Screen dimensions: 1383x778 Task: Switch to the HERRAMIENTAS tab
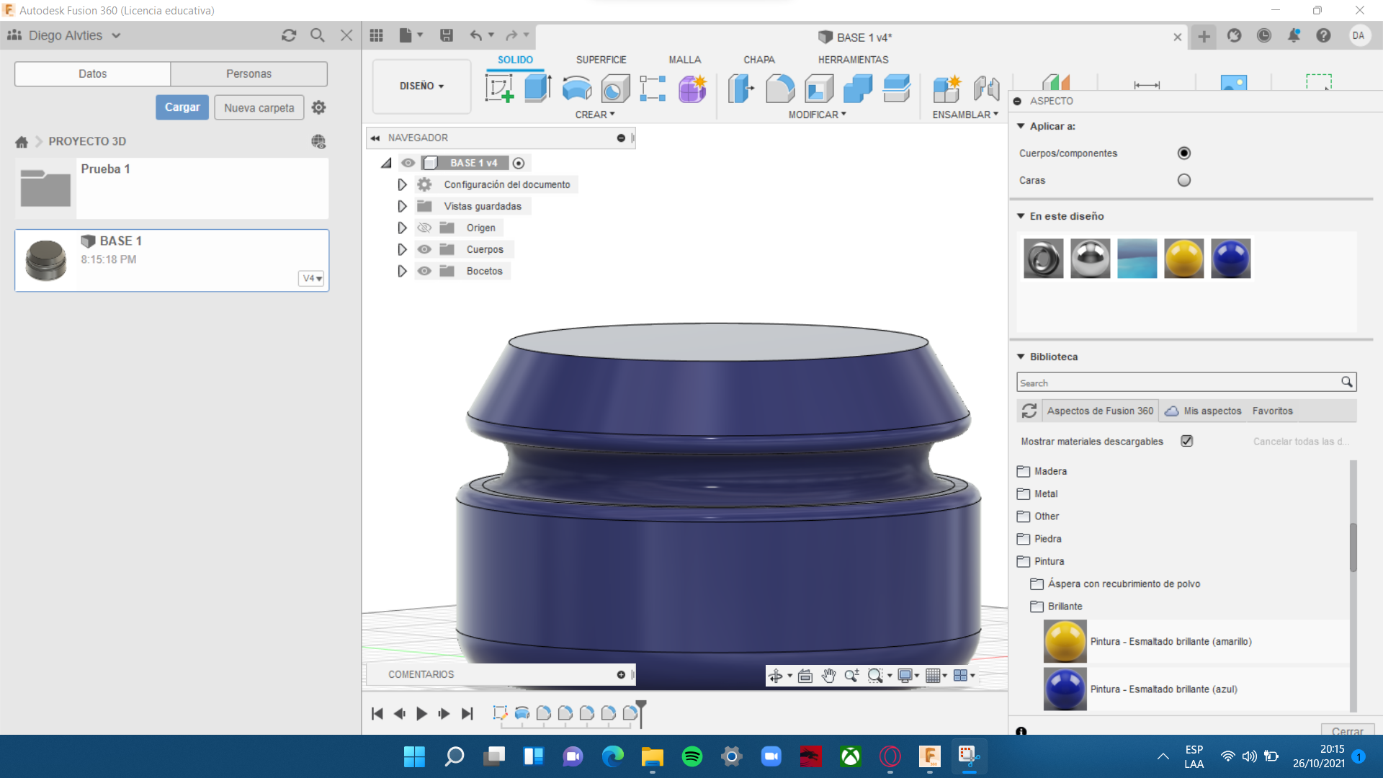coord(853,60)
